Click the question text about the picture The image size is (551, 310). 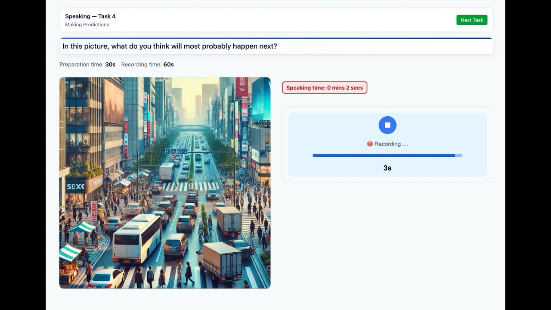click(170, 46)
